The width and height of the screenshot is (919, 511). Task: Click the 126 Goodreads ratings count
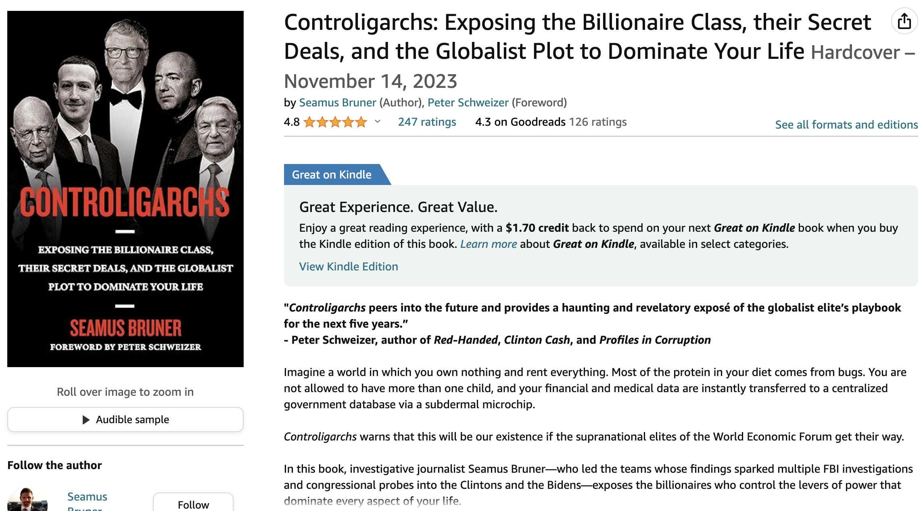(x=597, y=122)
